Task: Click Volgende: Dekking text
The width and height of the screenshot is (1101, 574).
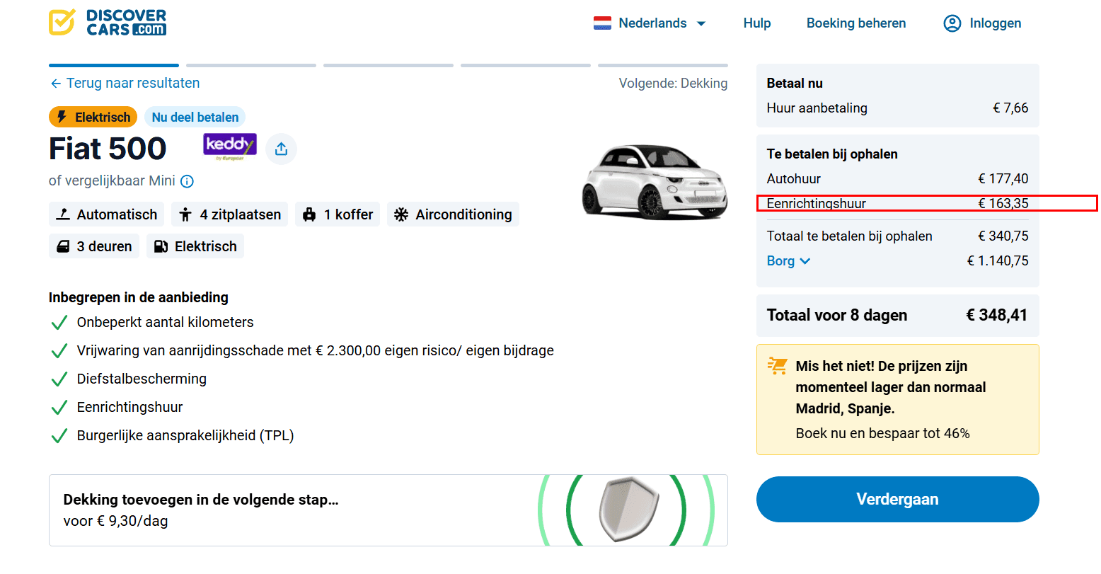Action: [x=673, y=83]
